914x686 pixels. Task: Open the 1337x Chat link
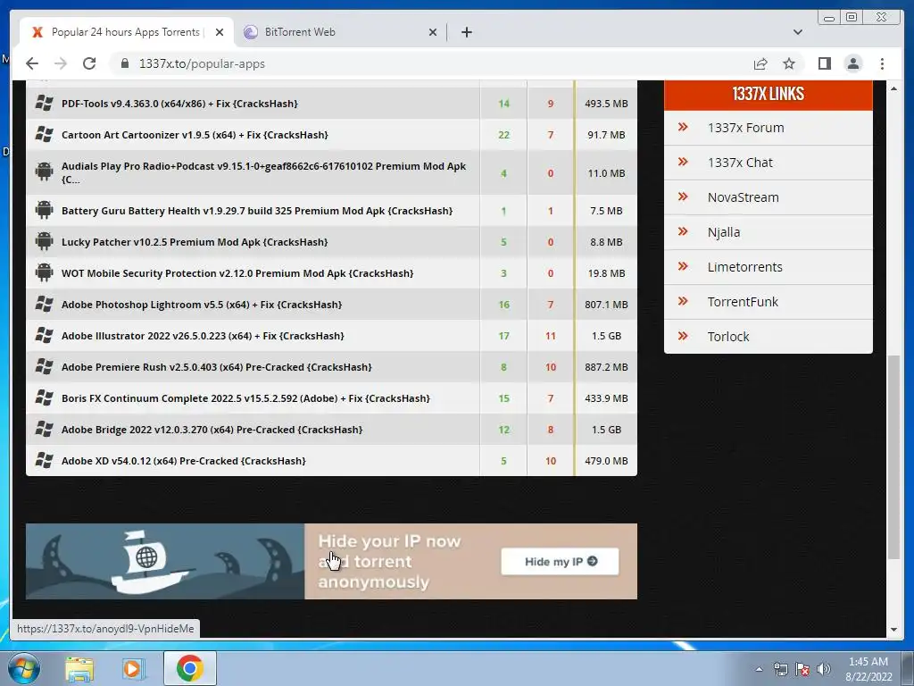pyautogui.click(x=740, y=163)
